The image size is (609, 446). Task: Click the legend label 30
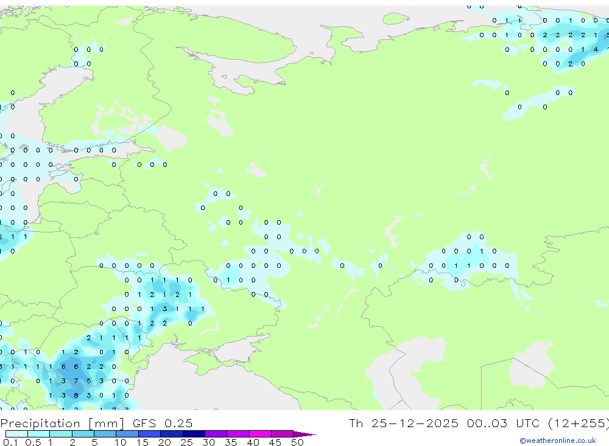[x=208, y=442]
